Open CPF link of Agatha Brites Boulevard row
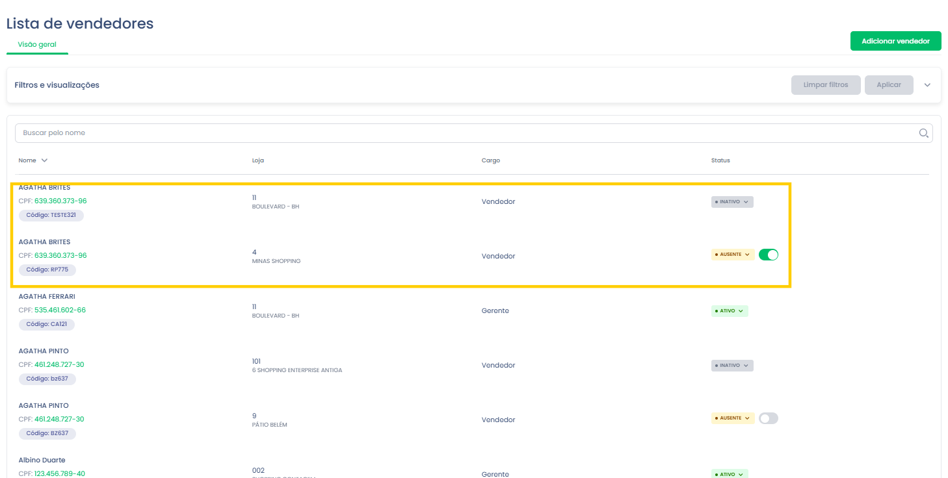Viewport: 948px width, 478px height. [x=60, y=201]
